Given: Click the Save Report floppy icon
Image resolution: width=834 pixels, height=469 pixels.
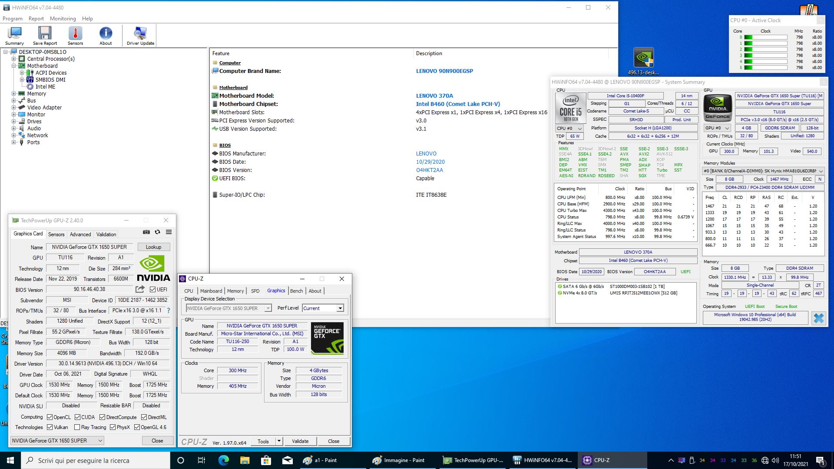Looking at the screenshot, I should 45,36.
